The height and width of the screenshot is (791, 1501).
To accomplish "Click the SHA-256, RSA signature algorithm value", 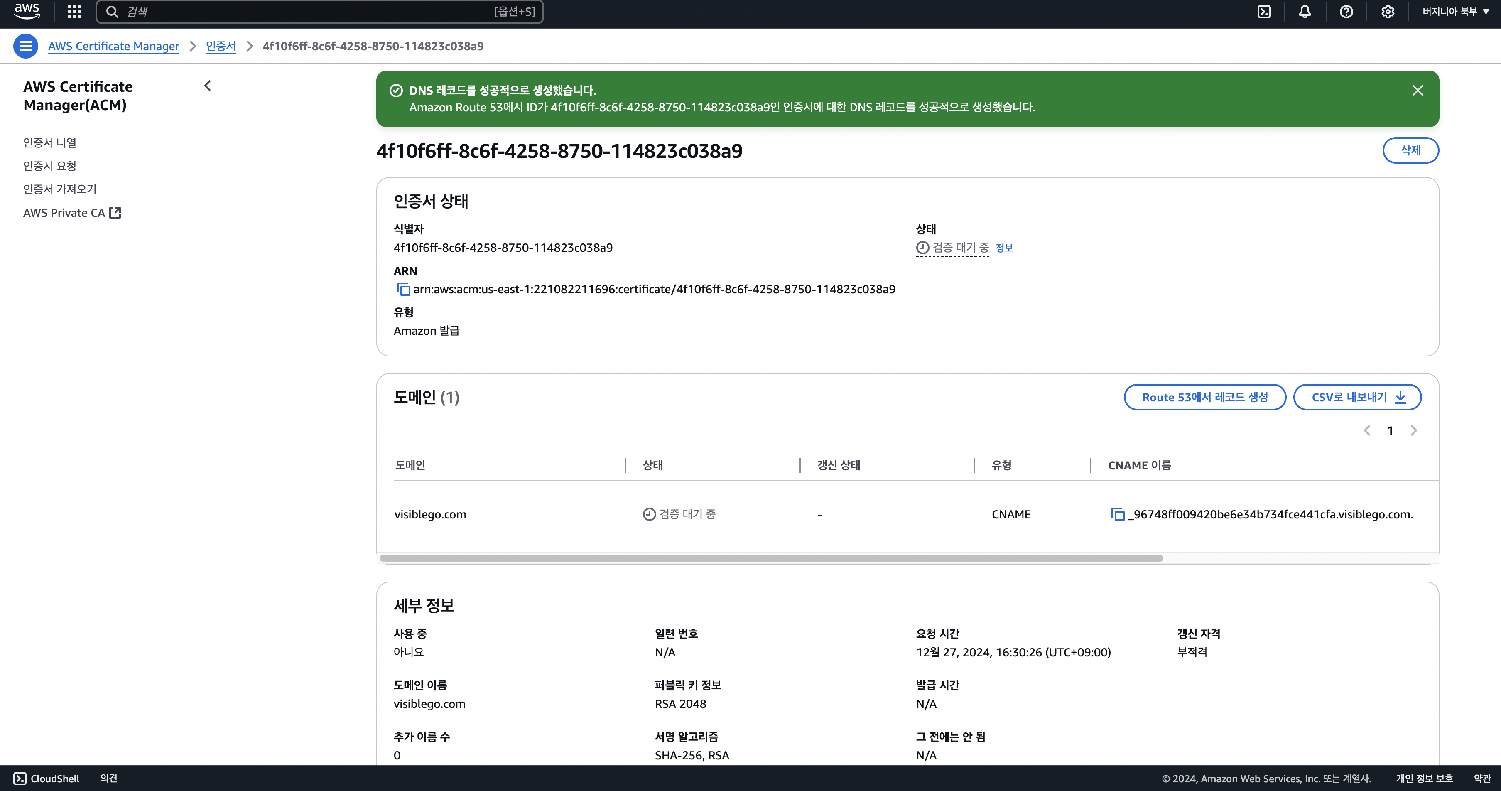I will click(692, 755).
